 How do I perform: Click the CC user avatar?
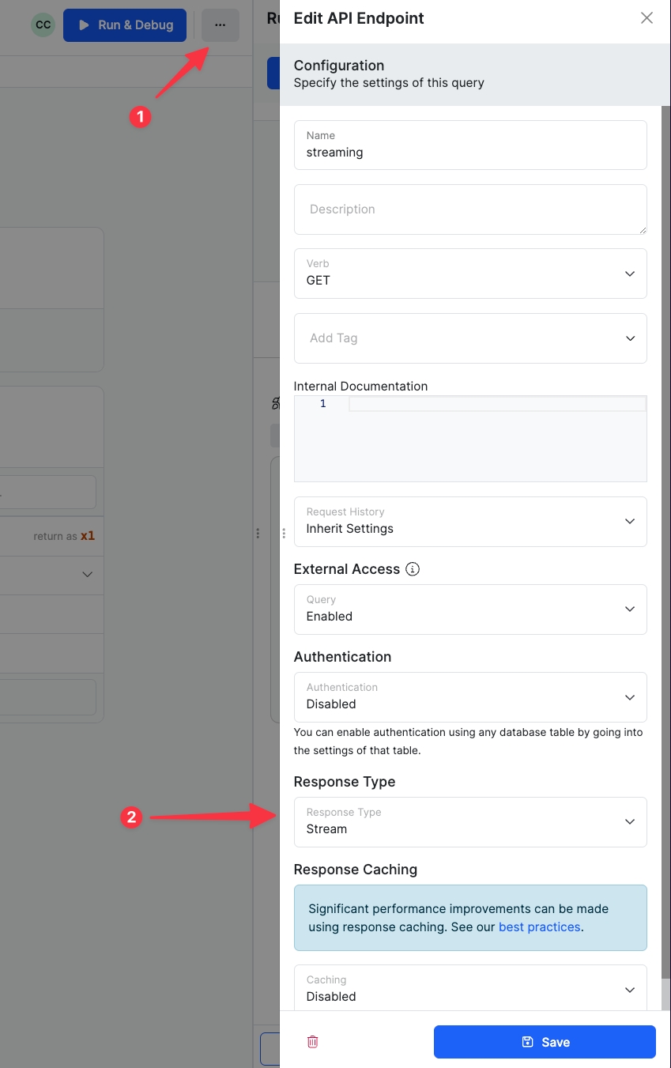43,25
